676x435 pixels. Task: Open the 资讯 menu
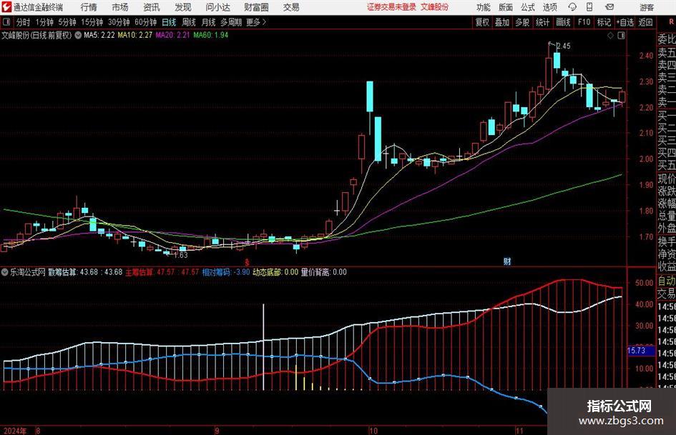pos(152,7)
